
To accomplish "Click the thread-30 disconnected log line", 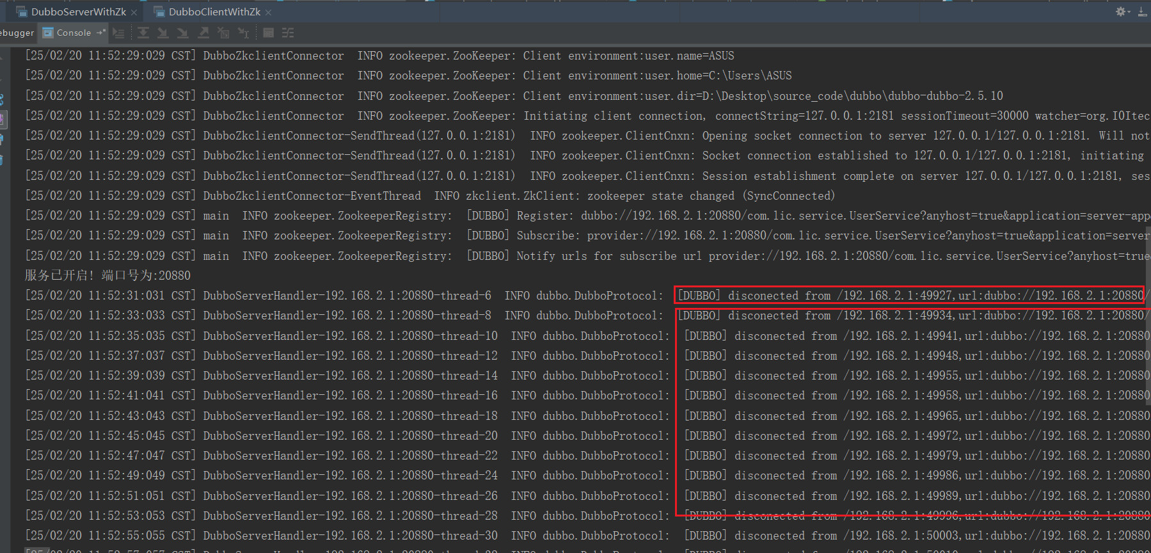I will pyautogui.click(x=587, y=536).
